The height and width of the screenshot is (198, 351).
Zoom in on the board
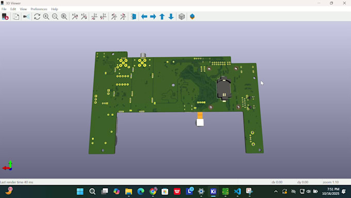click(x=46, y=17)
